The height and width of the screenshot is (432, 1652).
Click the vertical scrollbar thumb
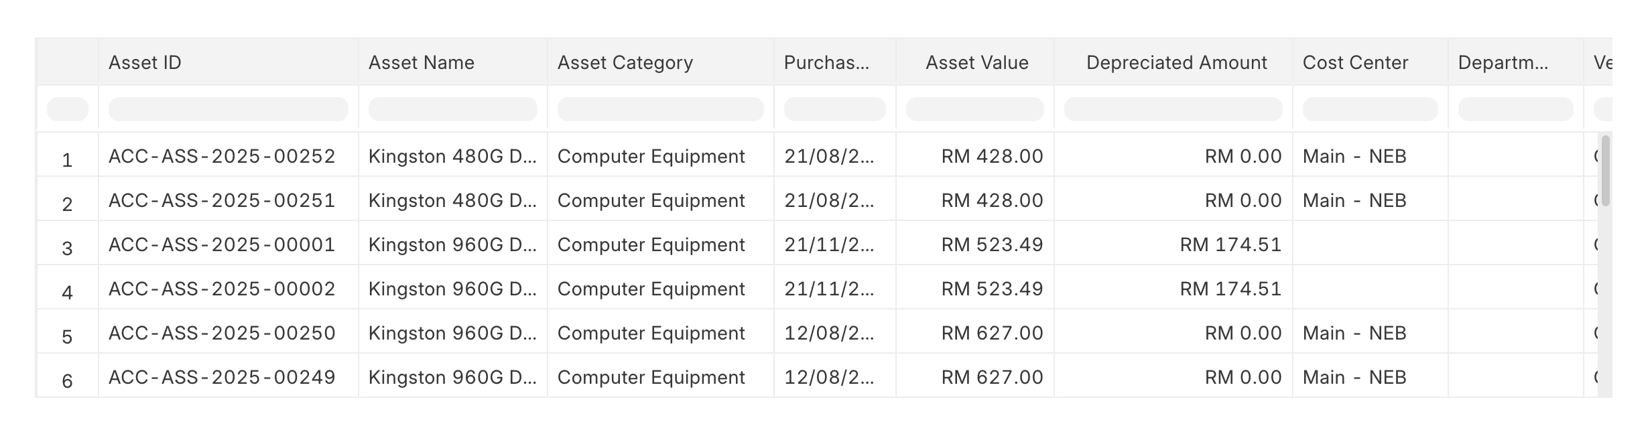click(1604, 171)
